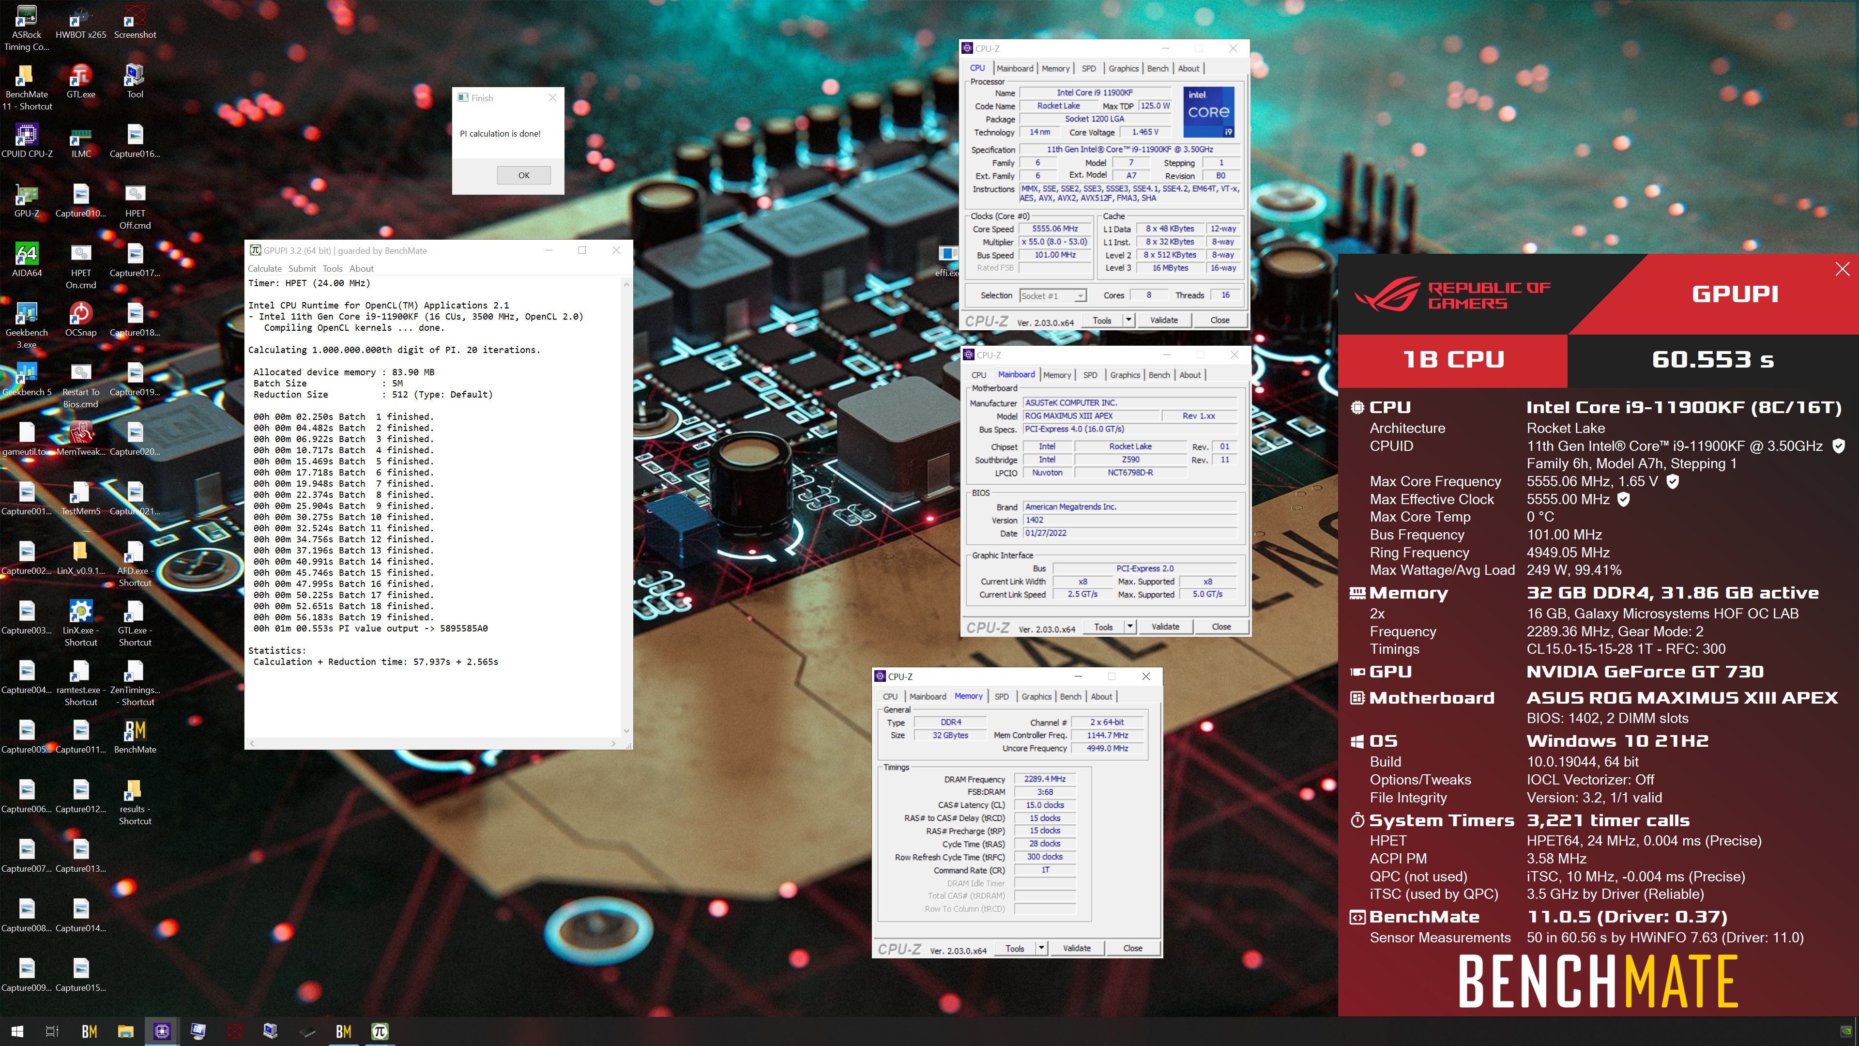
Task: Click the 60.553 s result score
Action: click(1712, 359)
